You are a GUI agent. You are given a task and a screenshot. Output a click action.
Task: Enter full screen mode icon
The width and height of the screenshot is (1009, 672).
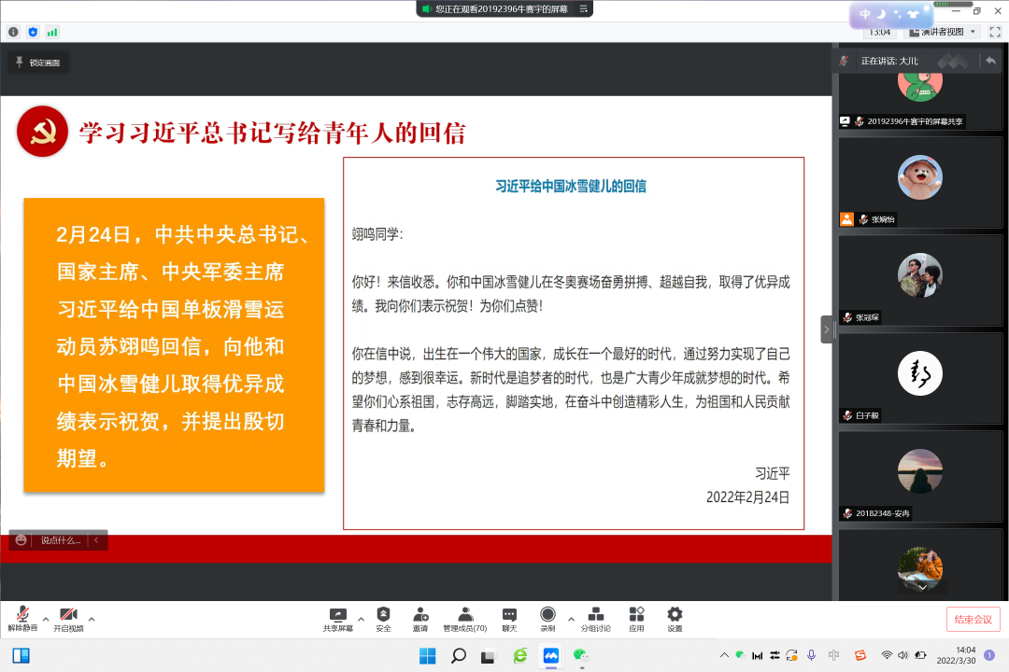pos(995,32)
